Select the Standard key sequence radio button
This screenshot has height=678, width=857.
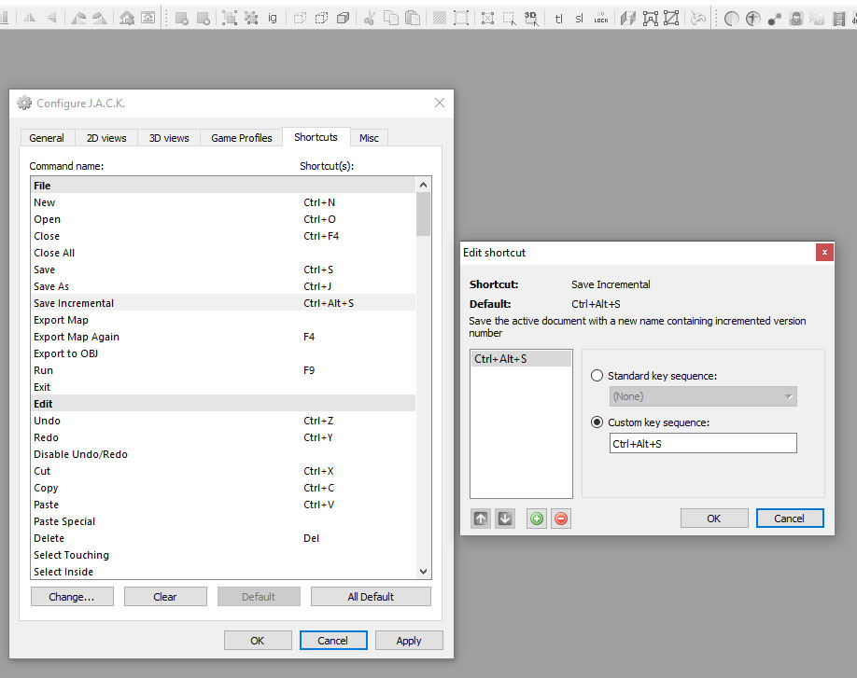click(597, 376)
